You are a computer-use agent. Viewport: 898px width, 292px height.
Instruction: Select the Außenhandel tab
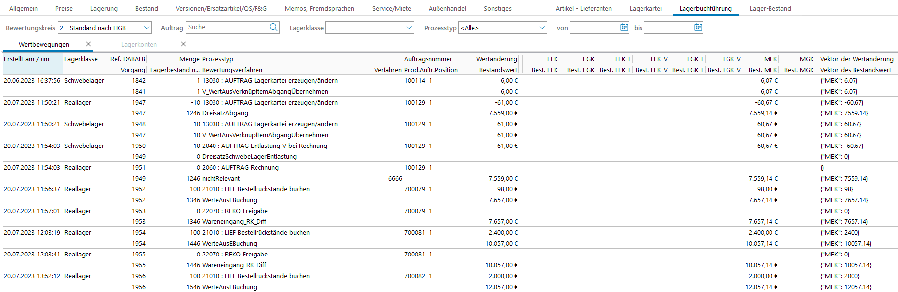[x=447, y=8]
